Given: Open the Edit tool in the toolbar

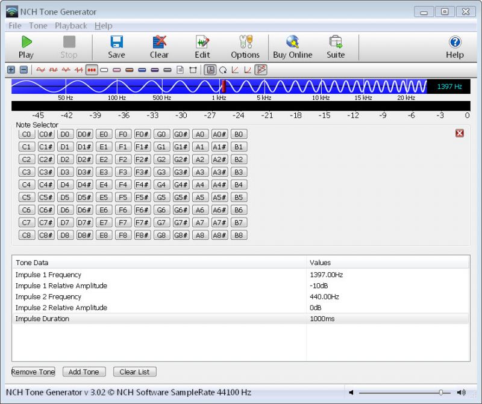Looking at the screenshot, I should tap(202, 47).
